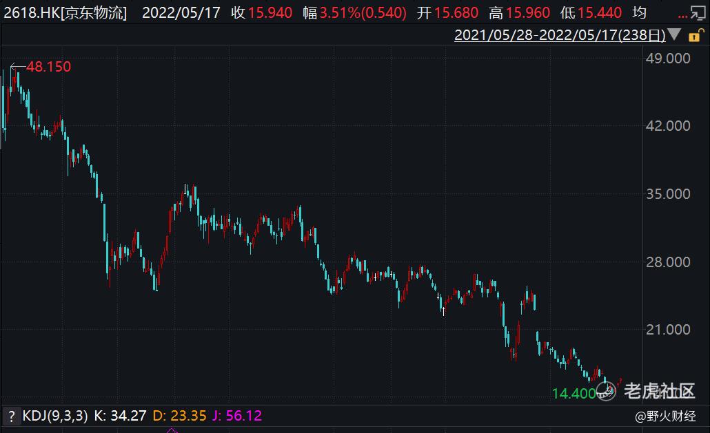
Task: Click the closing price 15.940
Action: 270,12
